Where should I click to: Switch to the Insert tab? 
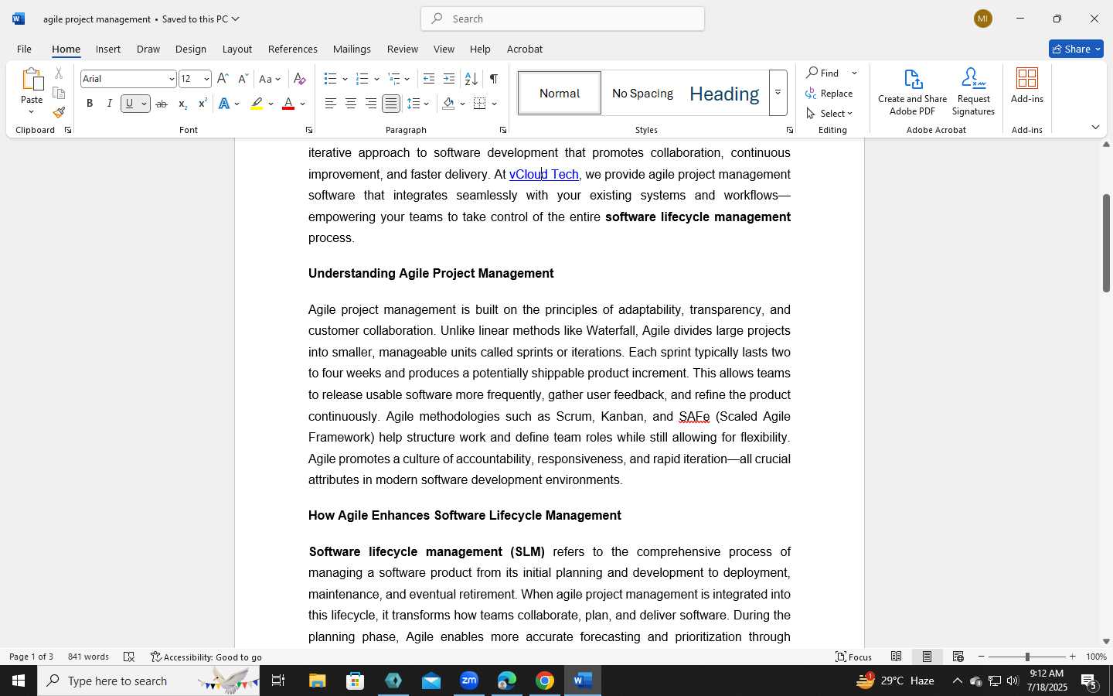pos(108,49)
